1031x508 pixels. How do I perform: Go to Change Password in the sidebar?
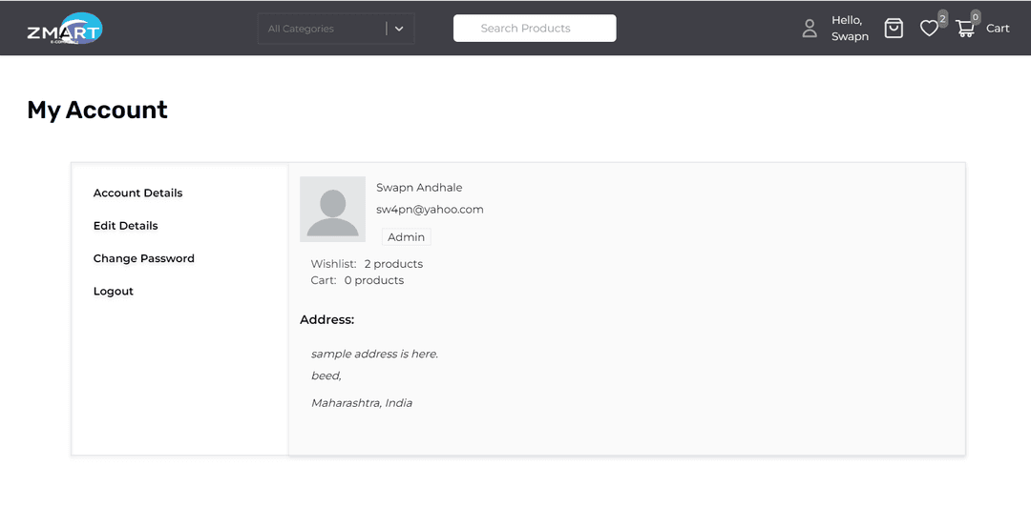(x=143, y=258)
